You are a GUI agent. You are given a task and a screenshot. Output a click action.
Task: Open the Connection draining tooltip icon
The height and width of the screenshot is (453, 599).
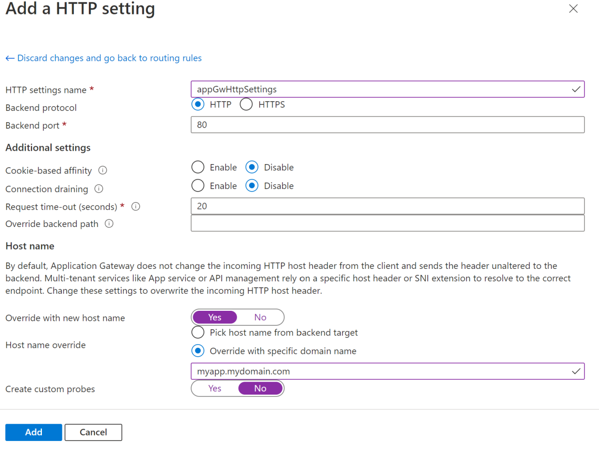[98, 189]
